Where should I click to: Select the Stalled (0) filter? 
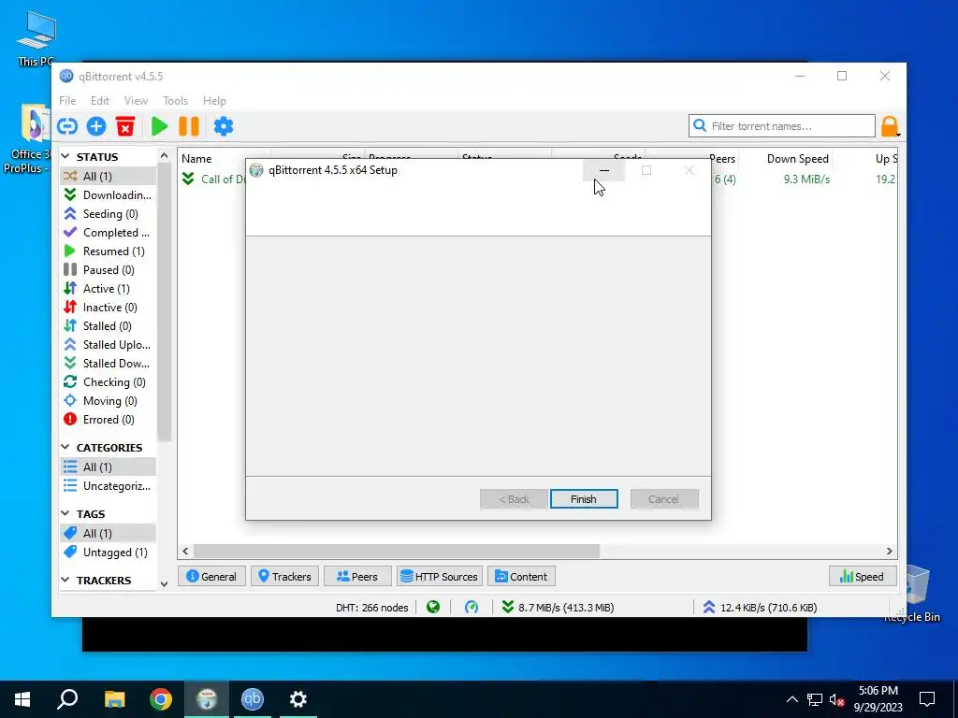(x=108, y=326)
